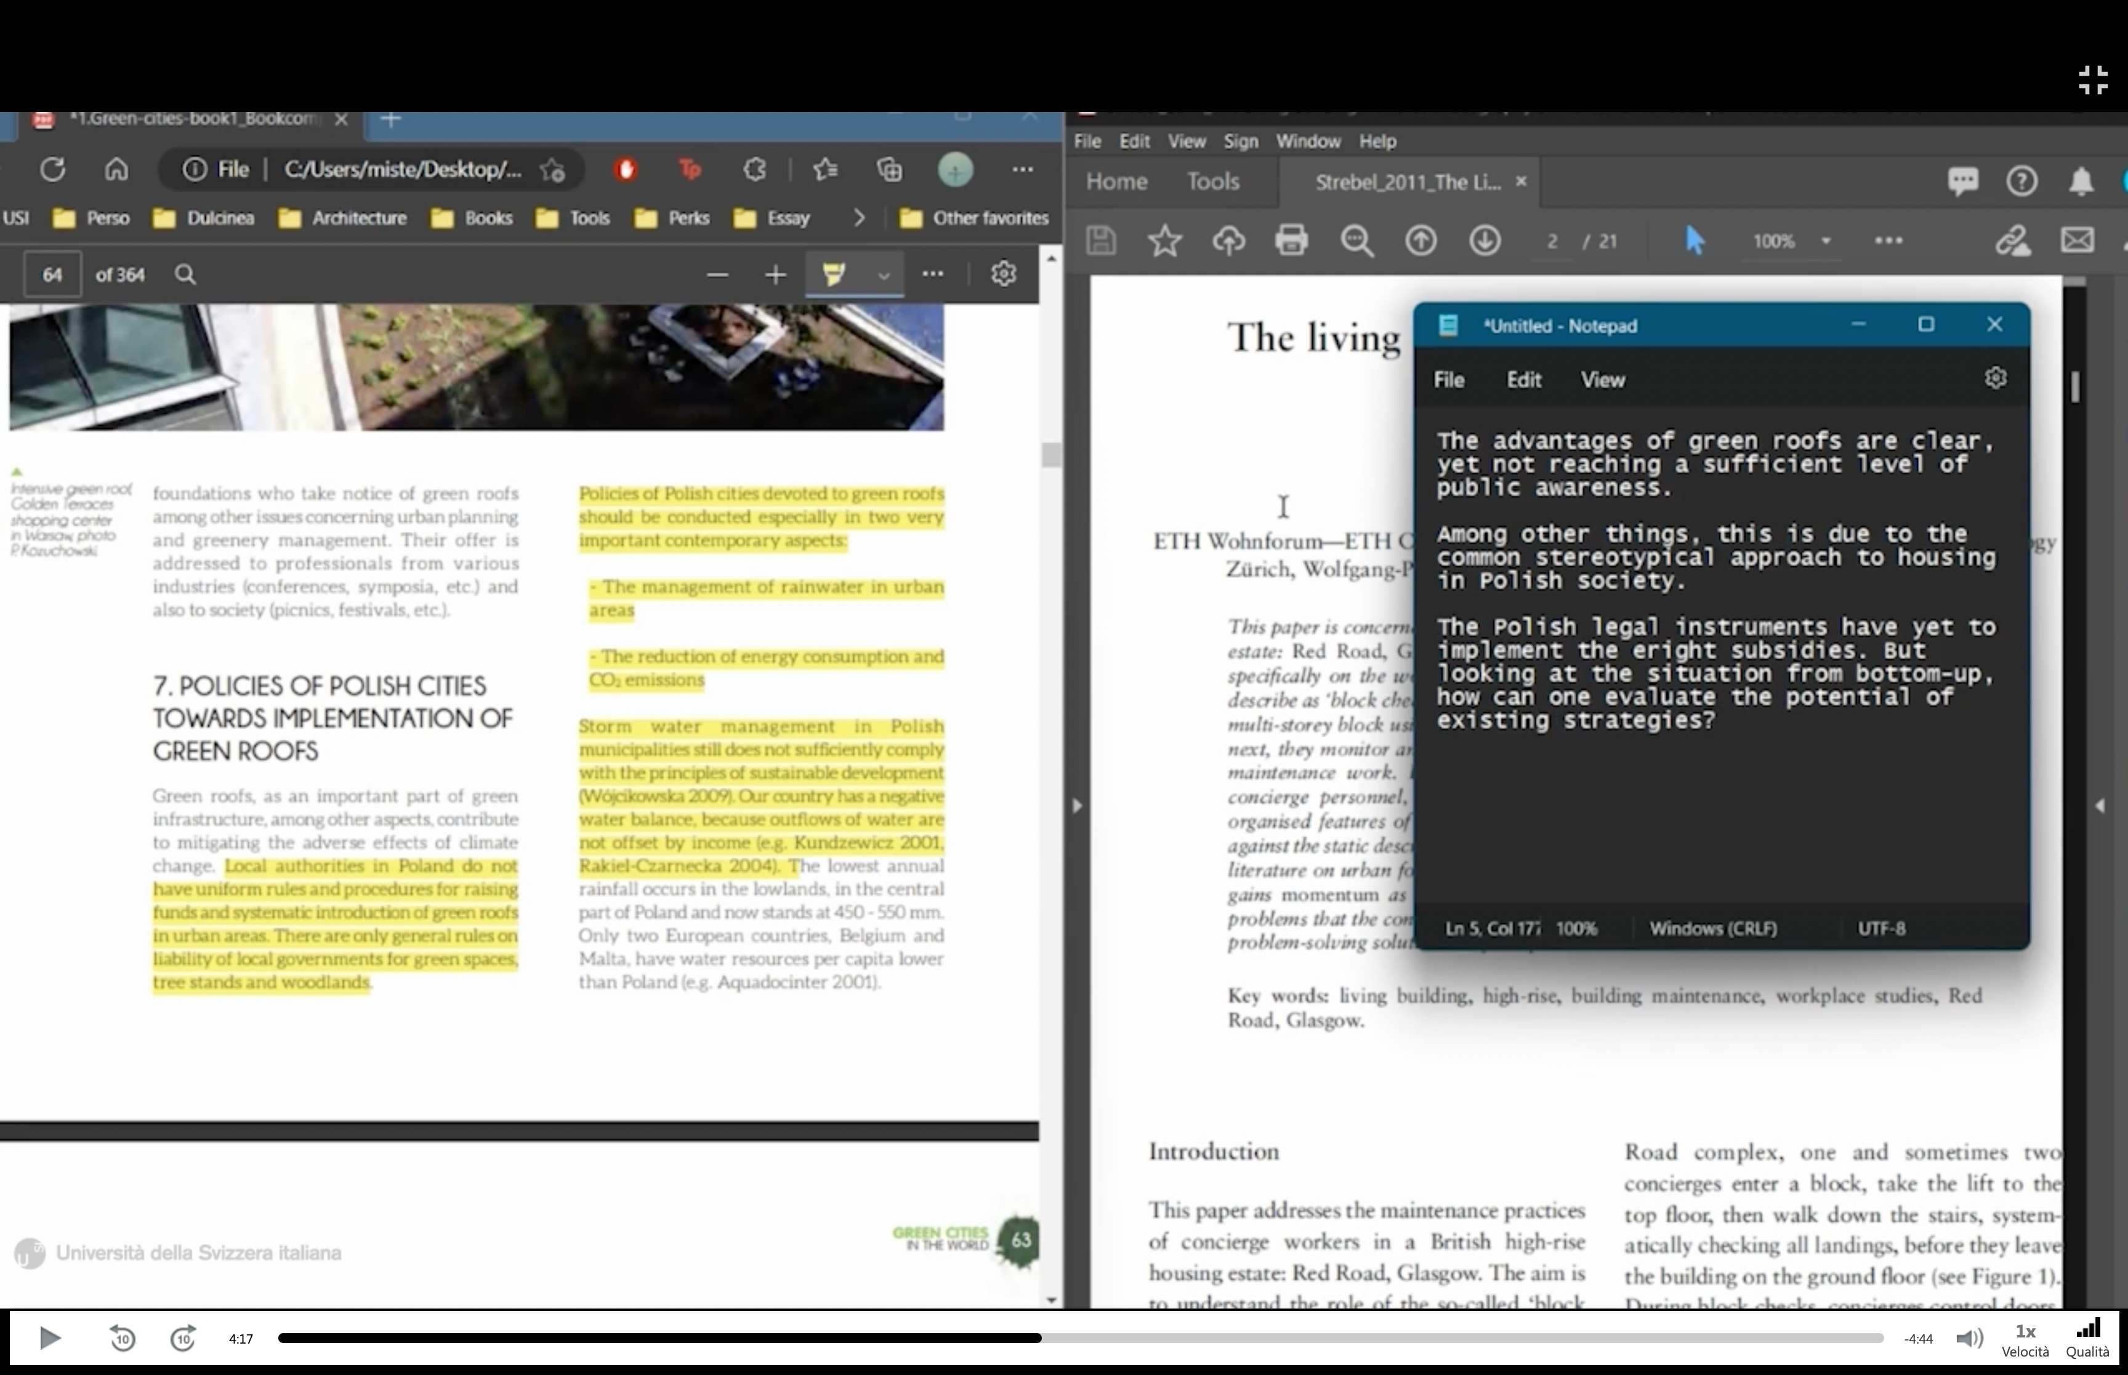Image resolution: width=2128 pixels, height=1375 pixels.
Task: Click the Acrobat notifications bell icon
Action: (x=2081, y=181)
